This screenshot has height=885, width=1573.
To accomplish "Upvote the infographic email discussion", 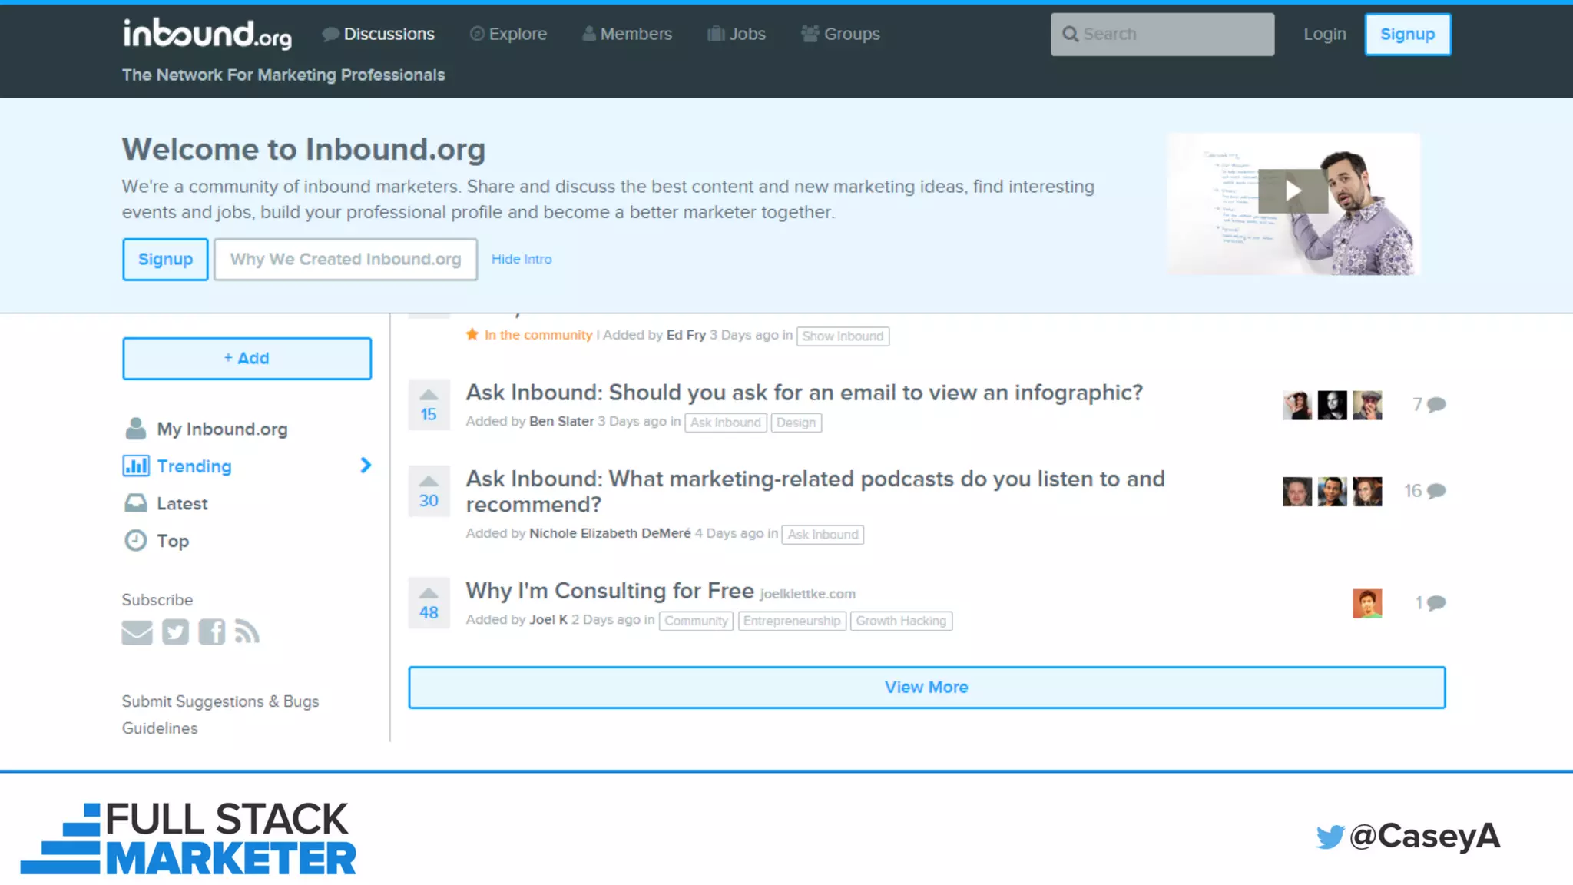I will tap(429, 396).
